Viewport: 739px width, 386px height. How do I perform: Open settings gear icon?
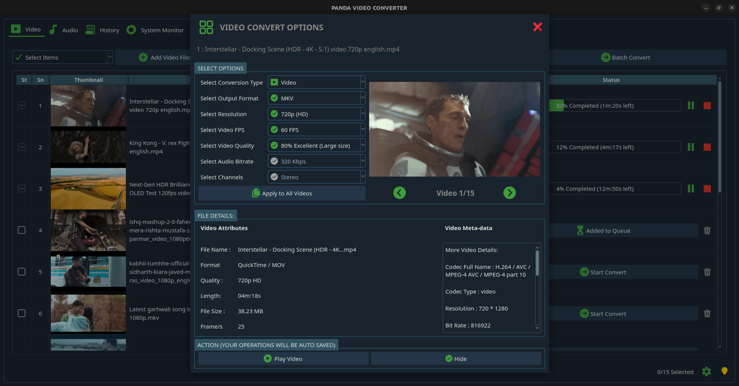[706, 371]
